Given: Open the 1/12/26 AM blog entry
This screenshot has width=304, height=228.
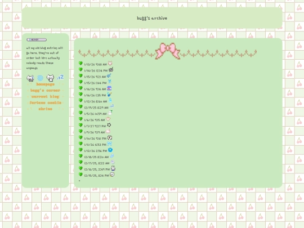Looking at the screenshot, I should tap(96, 101).
